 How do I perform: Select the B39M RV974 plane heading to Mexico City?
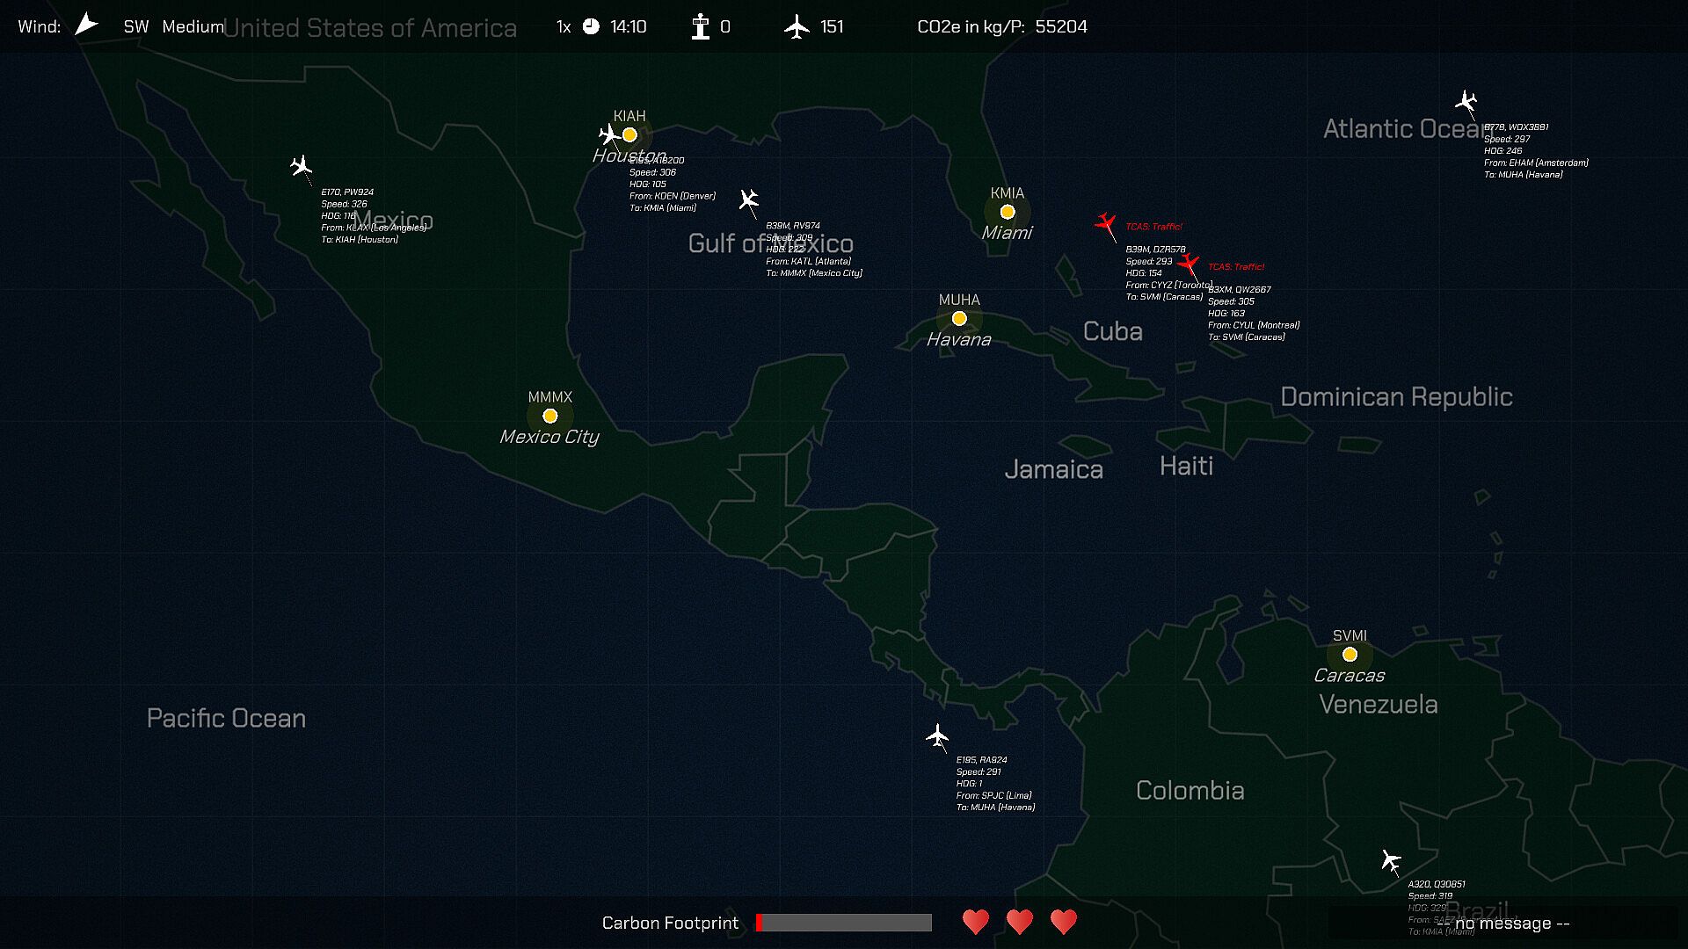[748, 200]
